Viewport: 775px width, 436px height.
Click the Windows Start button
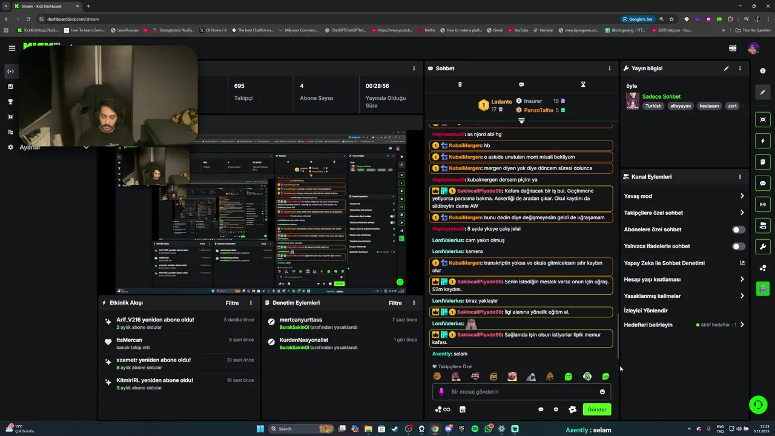[x=260, y=429]
